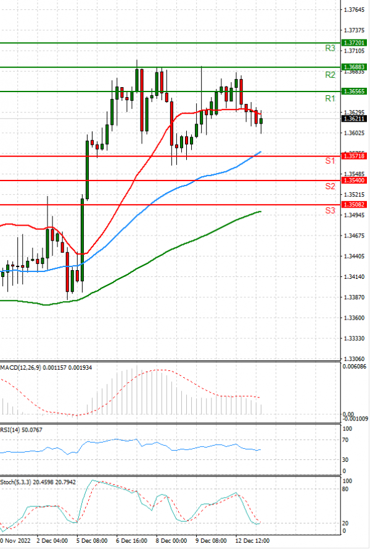Click the MACD scale value 0.006086
This screenshot has height=549, width=370.
[x=355, y=367]
